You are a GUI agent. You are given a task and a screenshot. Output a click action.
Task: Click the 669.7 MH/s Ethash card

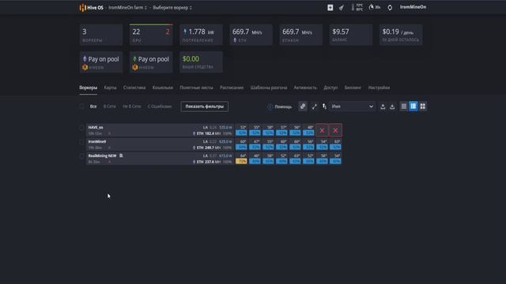tap(300, 35)
